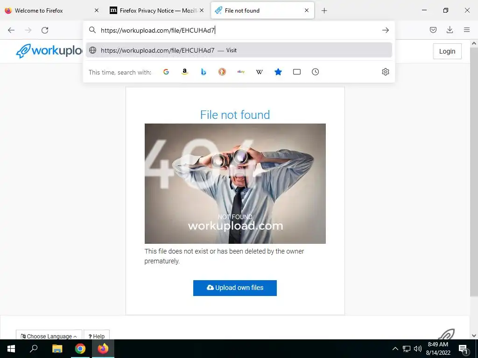The image size is (478, 358).
Task: Open Windows taskbar search
Action: [x=34, y=349]
